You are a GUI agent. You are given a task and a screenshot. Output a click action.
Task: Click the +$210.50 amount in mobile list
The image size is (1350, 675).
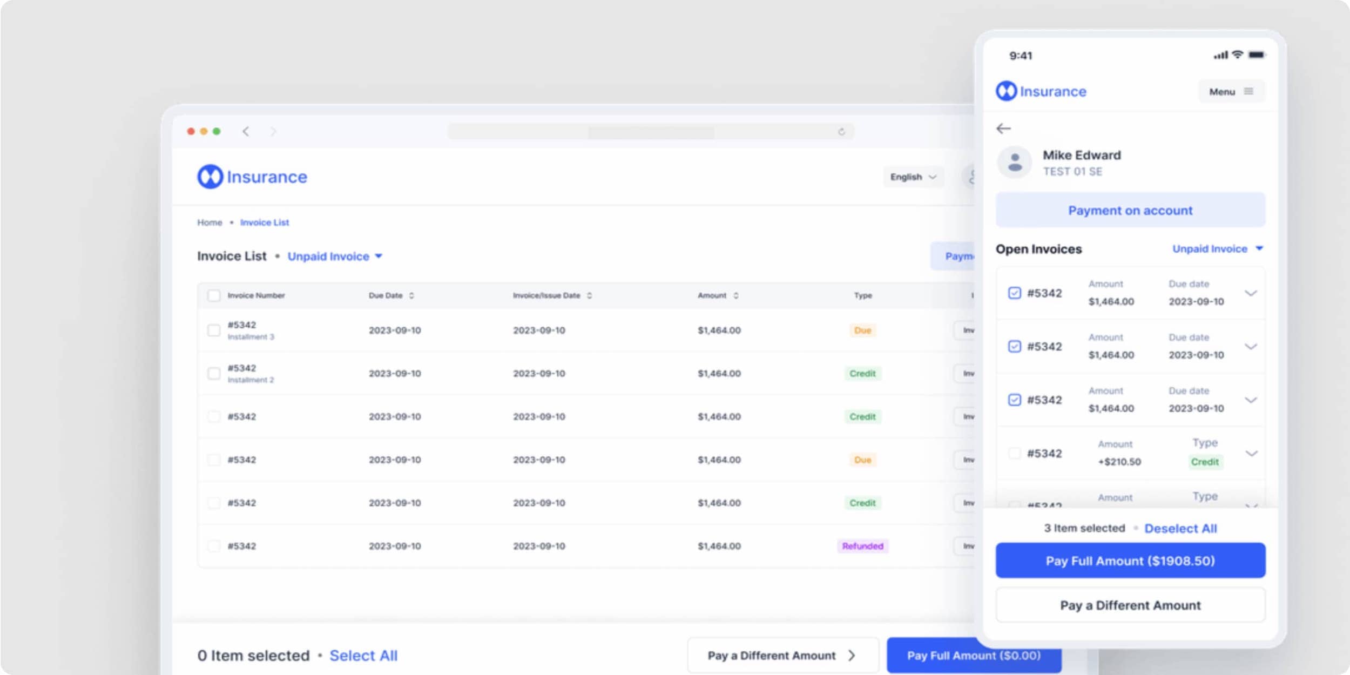[1119, 462]
